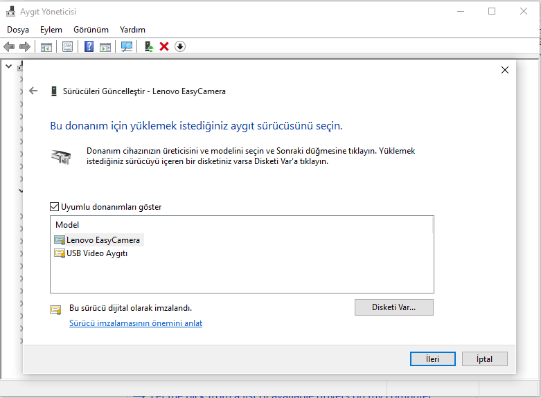
Task: Click the Forward arrow in the toolbar
Action: click(25, 46)
